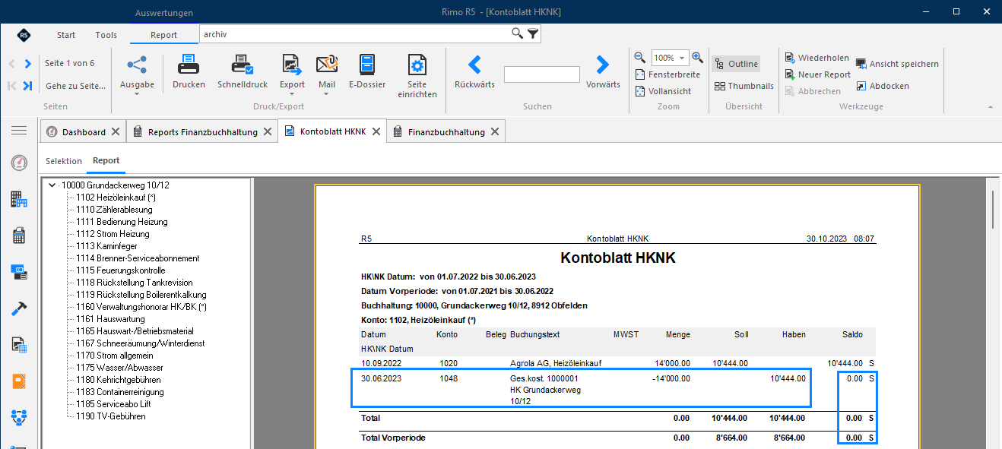This screenshot has width=1002, height=449.
Task: Open the Export icon
Action: (x=292, y=65)
